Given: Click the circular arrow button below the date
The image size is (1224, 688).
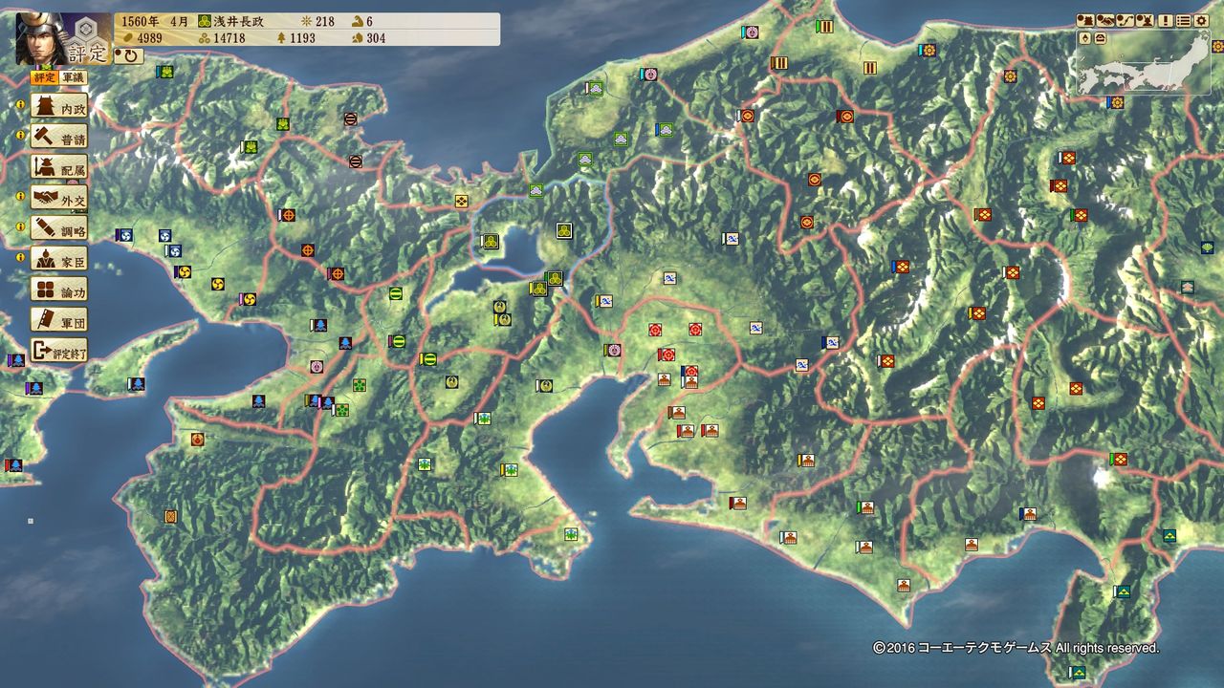Looking at the screenshot, I should pos(128,55).
